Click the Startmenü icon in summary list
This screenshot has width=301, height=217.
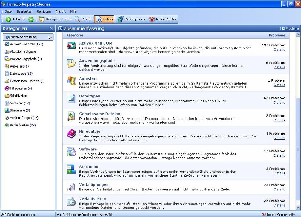point(71,169)
